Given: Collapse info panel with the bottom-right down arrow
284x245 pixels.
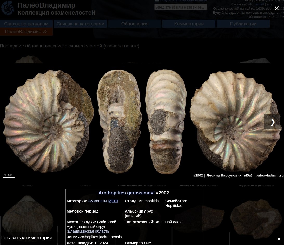Looking at the screenshot, I should pos(279,239).
